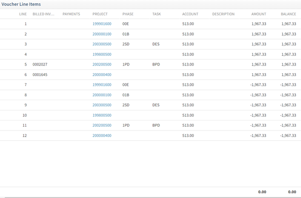Select phase 00E in line 7
Screen dimensions: 301x198
click(125, 85)
